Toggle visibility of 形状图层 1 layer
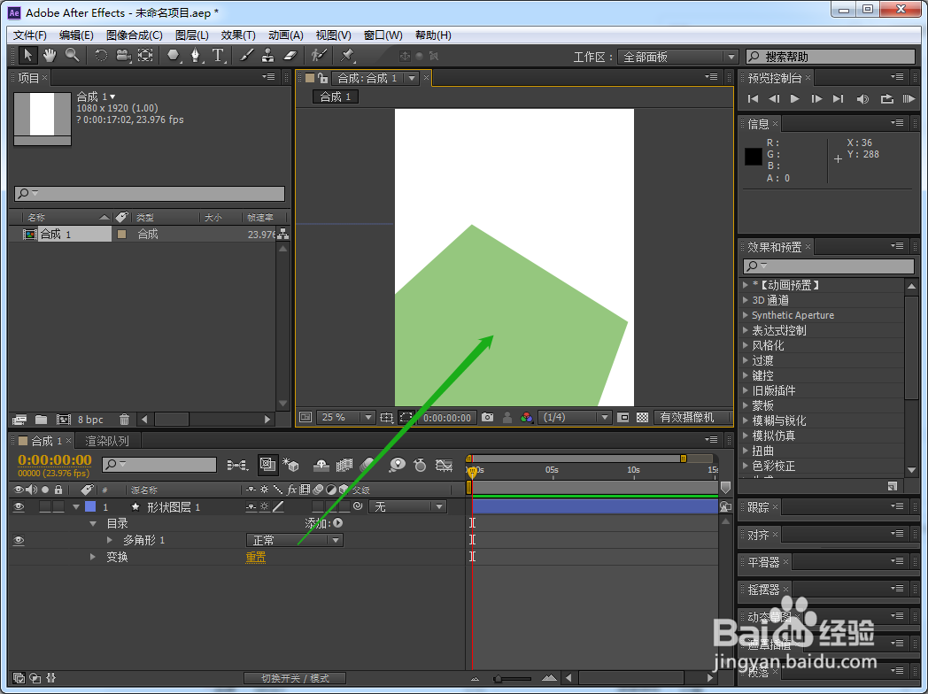928x694 pixels. coord(19,507)
